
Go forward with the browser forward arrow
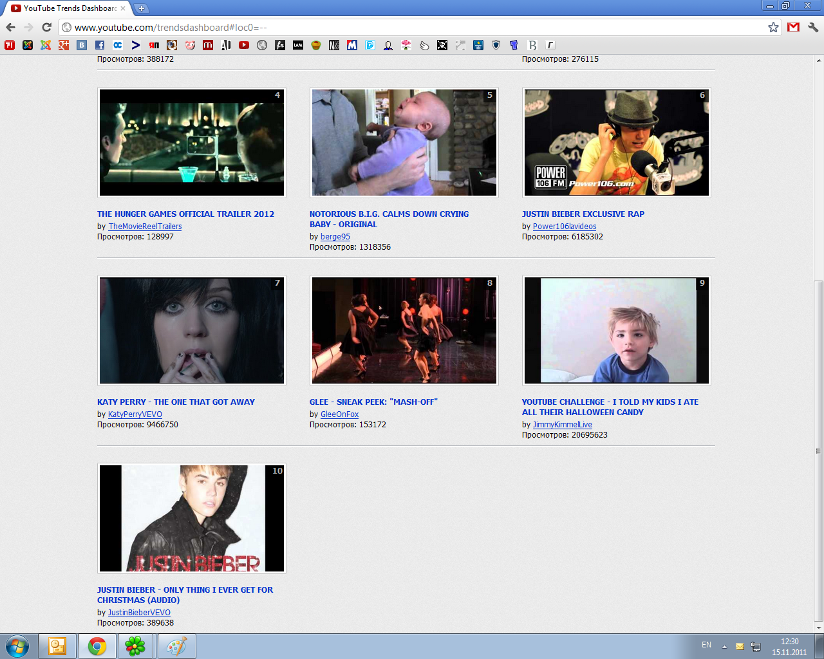click(28, 27)
